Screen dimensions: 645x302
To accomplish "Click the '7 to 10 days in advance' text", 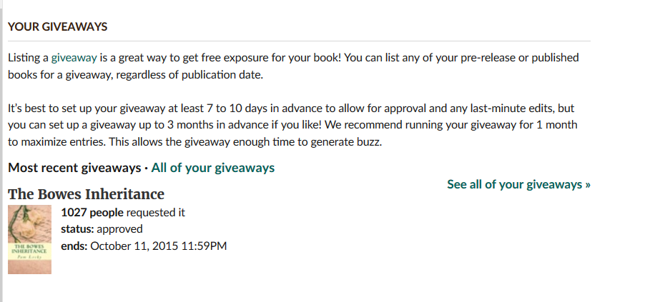I will pos(300,109).
